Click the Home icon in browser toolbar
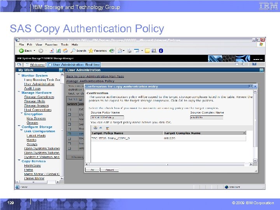 [x=65, y=51]
